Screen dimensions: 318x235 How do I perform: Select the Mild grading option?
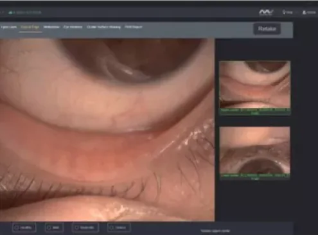[54, 227]
